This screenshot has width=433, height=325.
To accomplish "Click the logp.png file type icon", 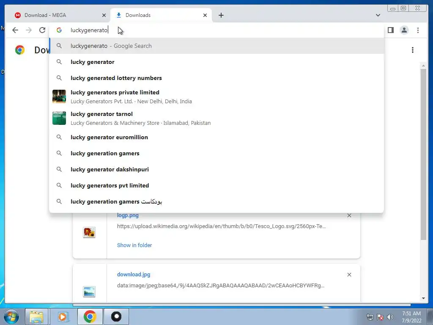I will pos(89,232).
